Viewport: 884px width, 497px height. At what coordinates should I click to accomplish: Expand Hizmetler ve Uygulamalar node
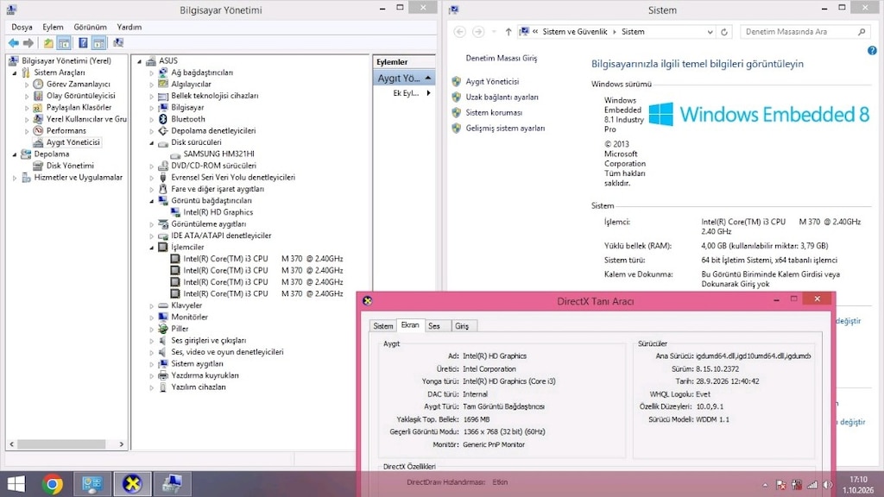(x=15, y=178)
